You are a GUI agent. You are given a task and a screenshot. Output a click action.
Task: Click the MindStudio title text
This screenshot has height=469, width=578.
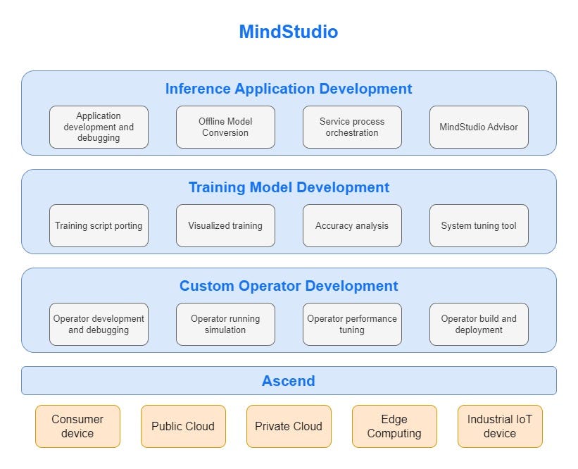coord(289,32)
